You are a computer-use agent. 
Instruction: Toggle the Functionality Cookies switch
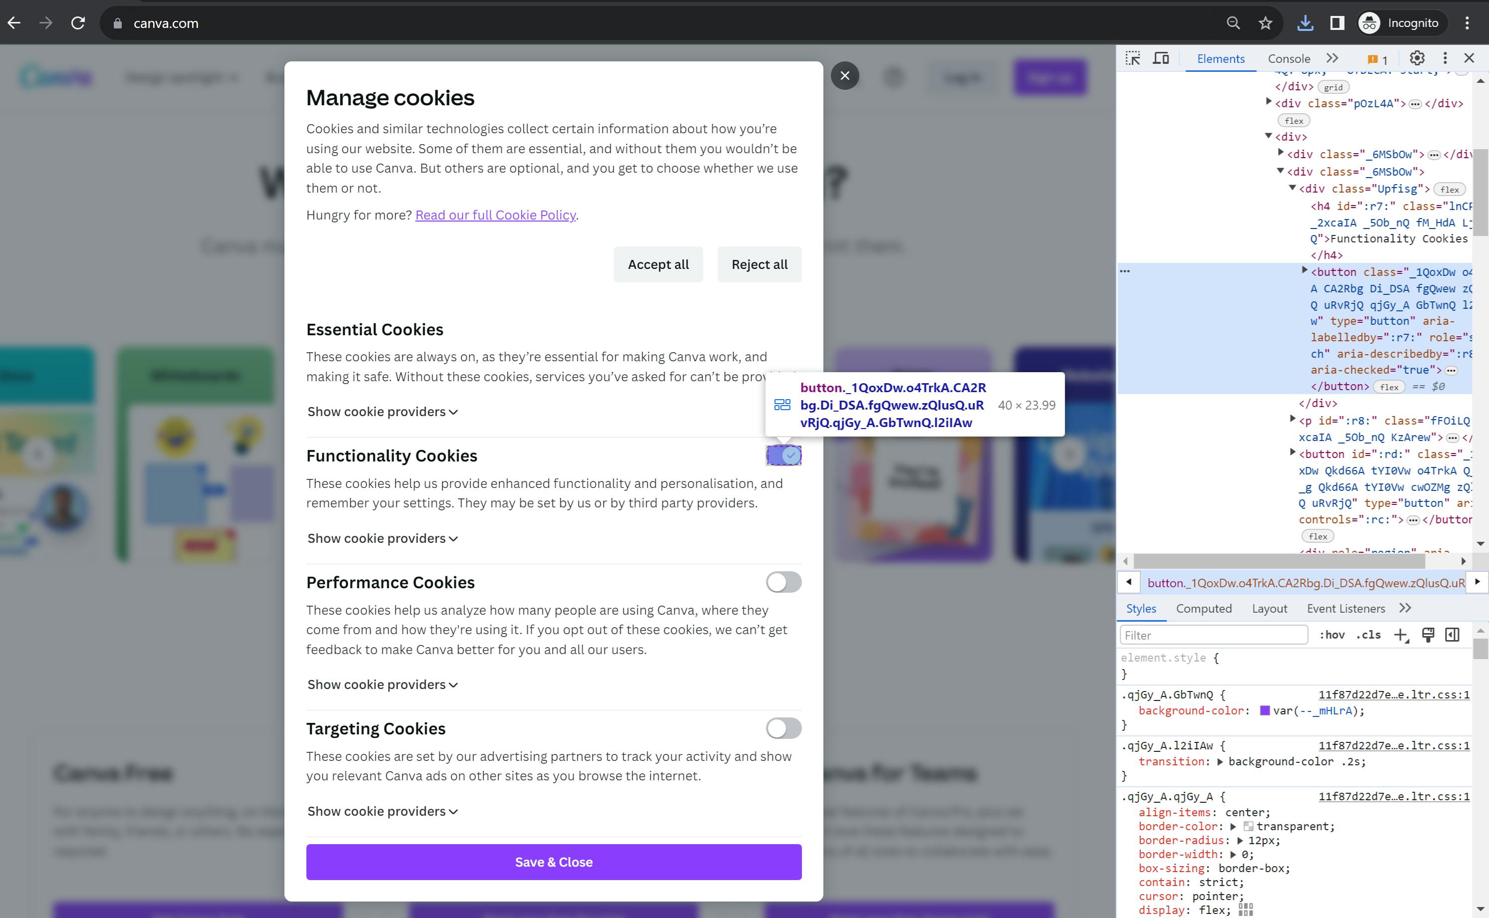784,456
